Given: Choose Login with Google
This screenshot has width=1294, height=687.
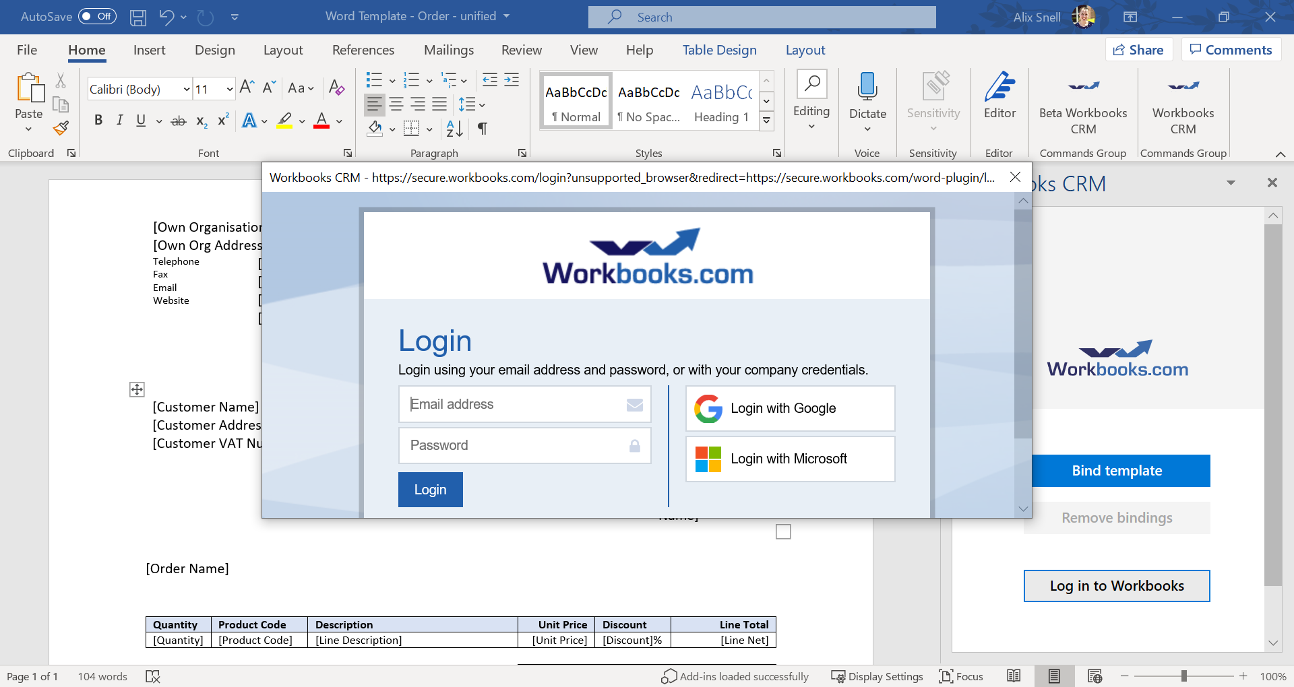Looking at the screenshot, I should [790, 408].
